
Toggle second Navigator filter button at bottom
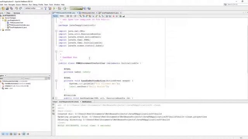[x=7, y=134]
